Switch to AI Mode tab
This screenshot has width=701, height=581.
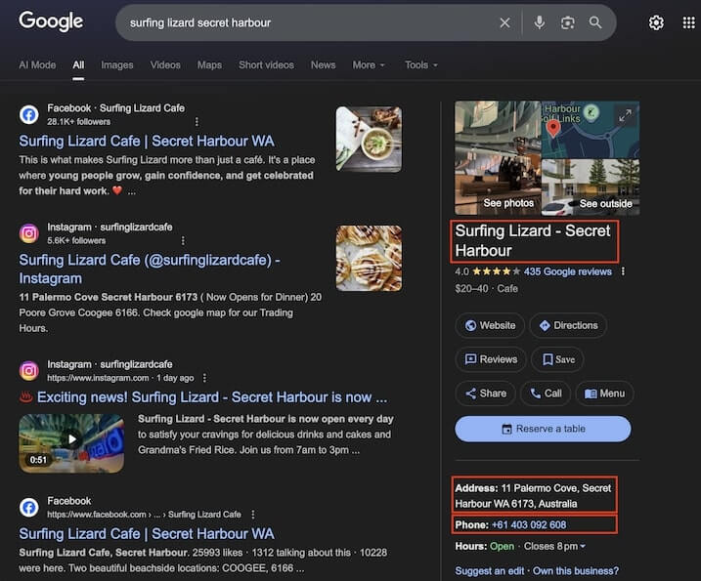pyautogui.click(x=37, y=65)
